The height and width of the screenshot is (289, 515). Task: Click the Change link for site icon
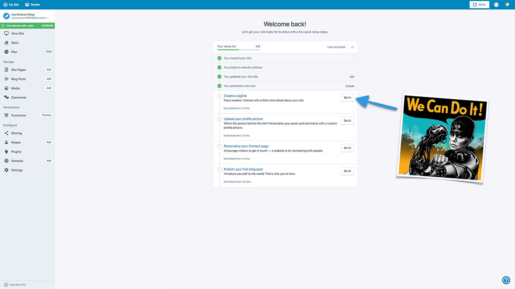click(350, 86)
